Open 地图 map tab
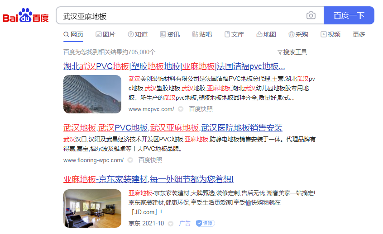This screenshot has width=383, height=234. (x=266, y=34)
